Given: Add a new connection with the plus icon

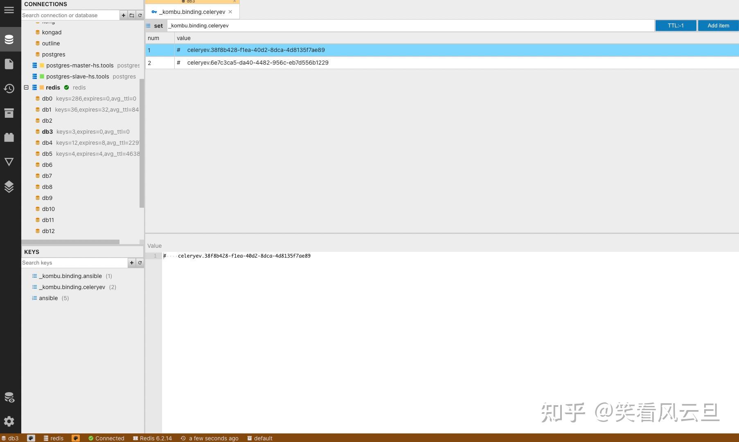Looking at the screenshot, I should coord(124,15).
